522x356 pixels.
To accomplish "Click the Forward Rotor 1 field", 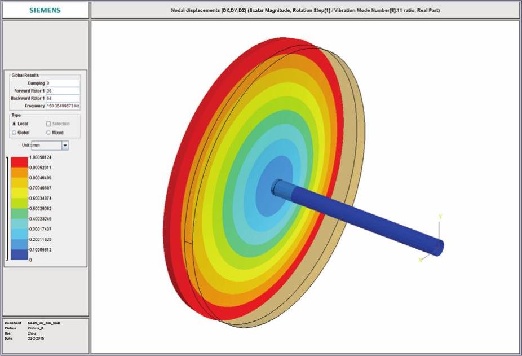I will pyautogui.click(x=63, y=91).
